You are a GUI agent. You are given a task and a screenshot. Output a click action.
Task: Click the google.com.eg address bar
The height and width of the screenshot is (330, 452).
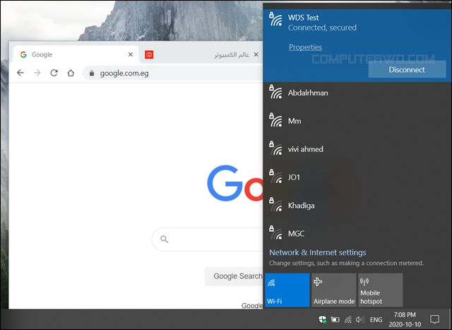click(173, 73)
